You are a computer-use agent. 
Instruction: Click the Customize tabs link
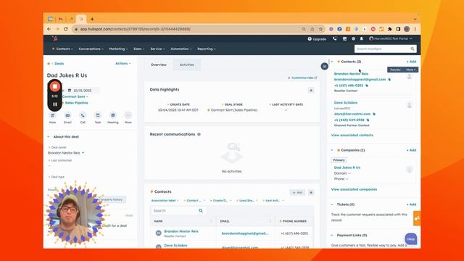click(x=302, y=78)
